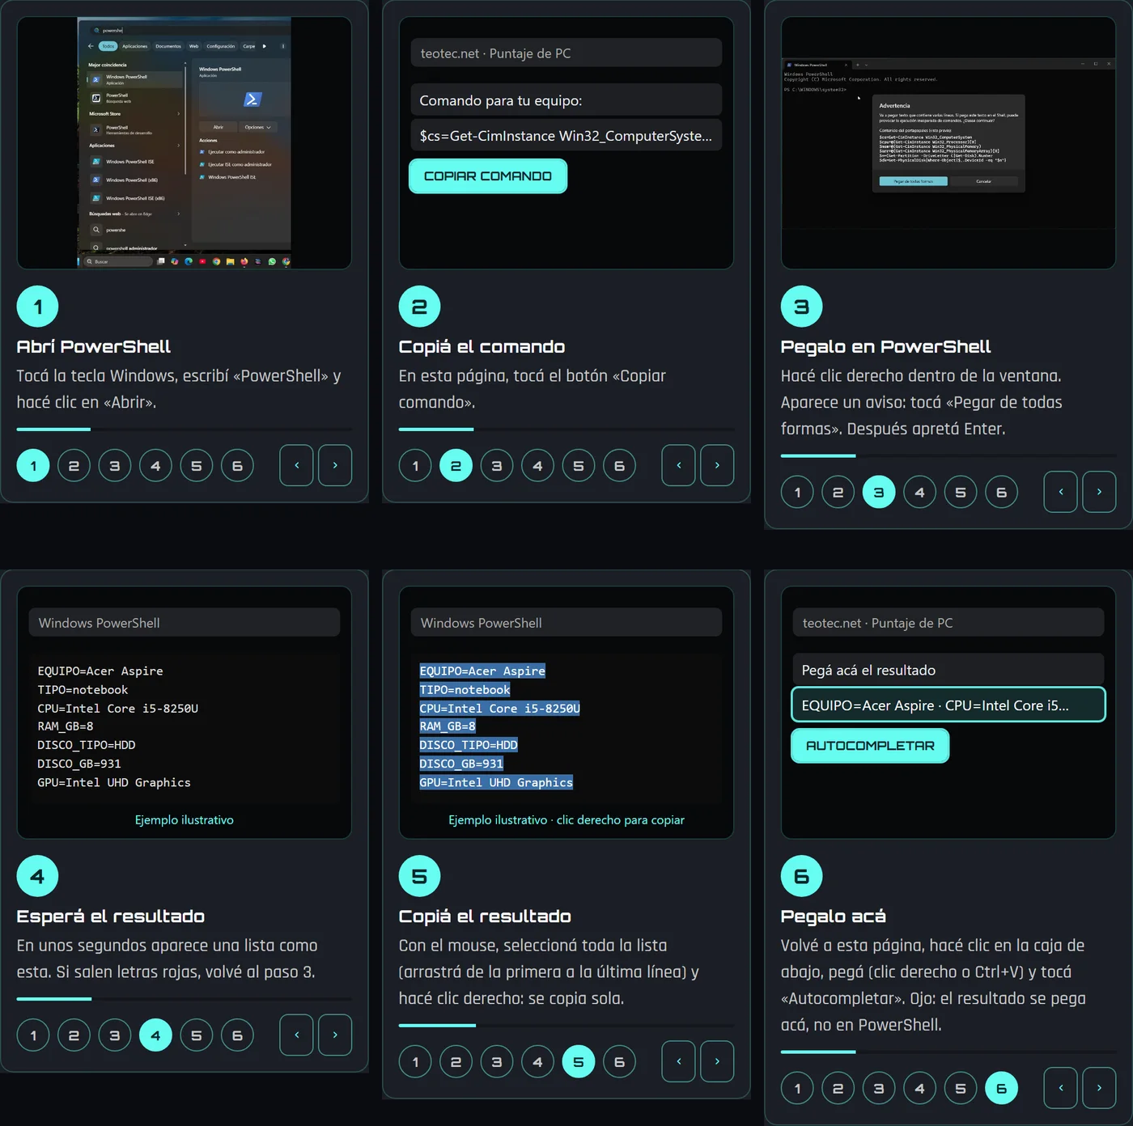Select page dot 4 in Abrí PowerShell card

click(155, 466)
